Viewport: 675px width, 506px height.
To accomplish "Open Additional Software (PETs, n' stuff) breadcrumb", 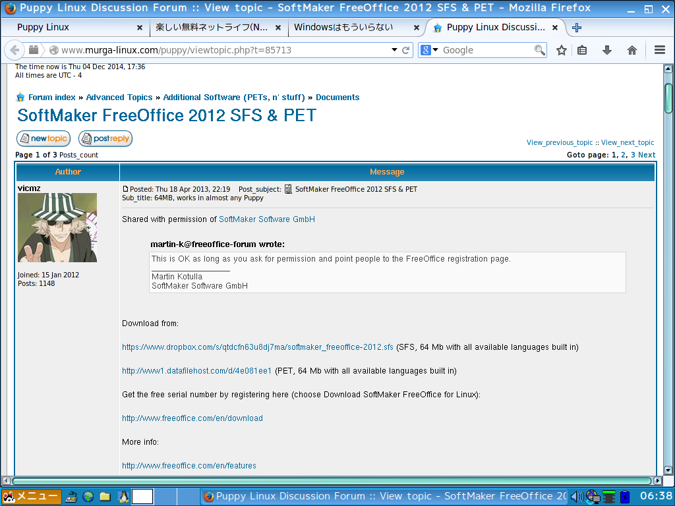I will click(x=234, y=98).
